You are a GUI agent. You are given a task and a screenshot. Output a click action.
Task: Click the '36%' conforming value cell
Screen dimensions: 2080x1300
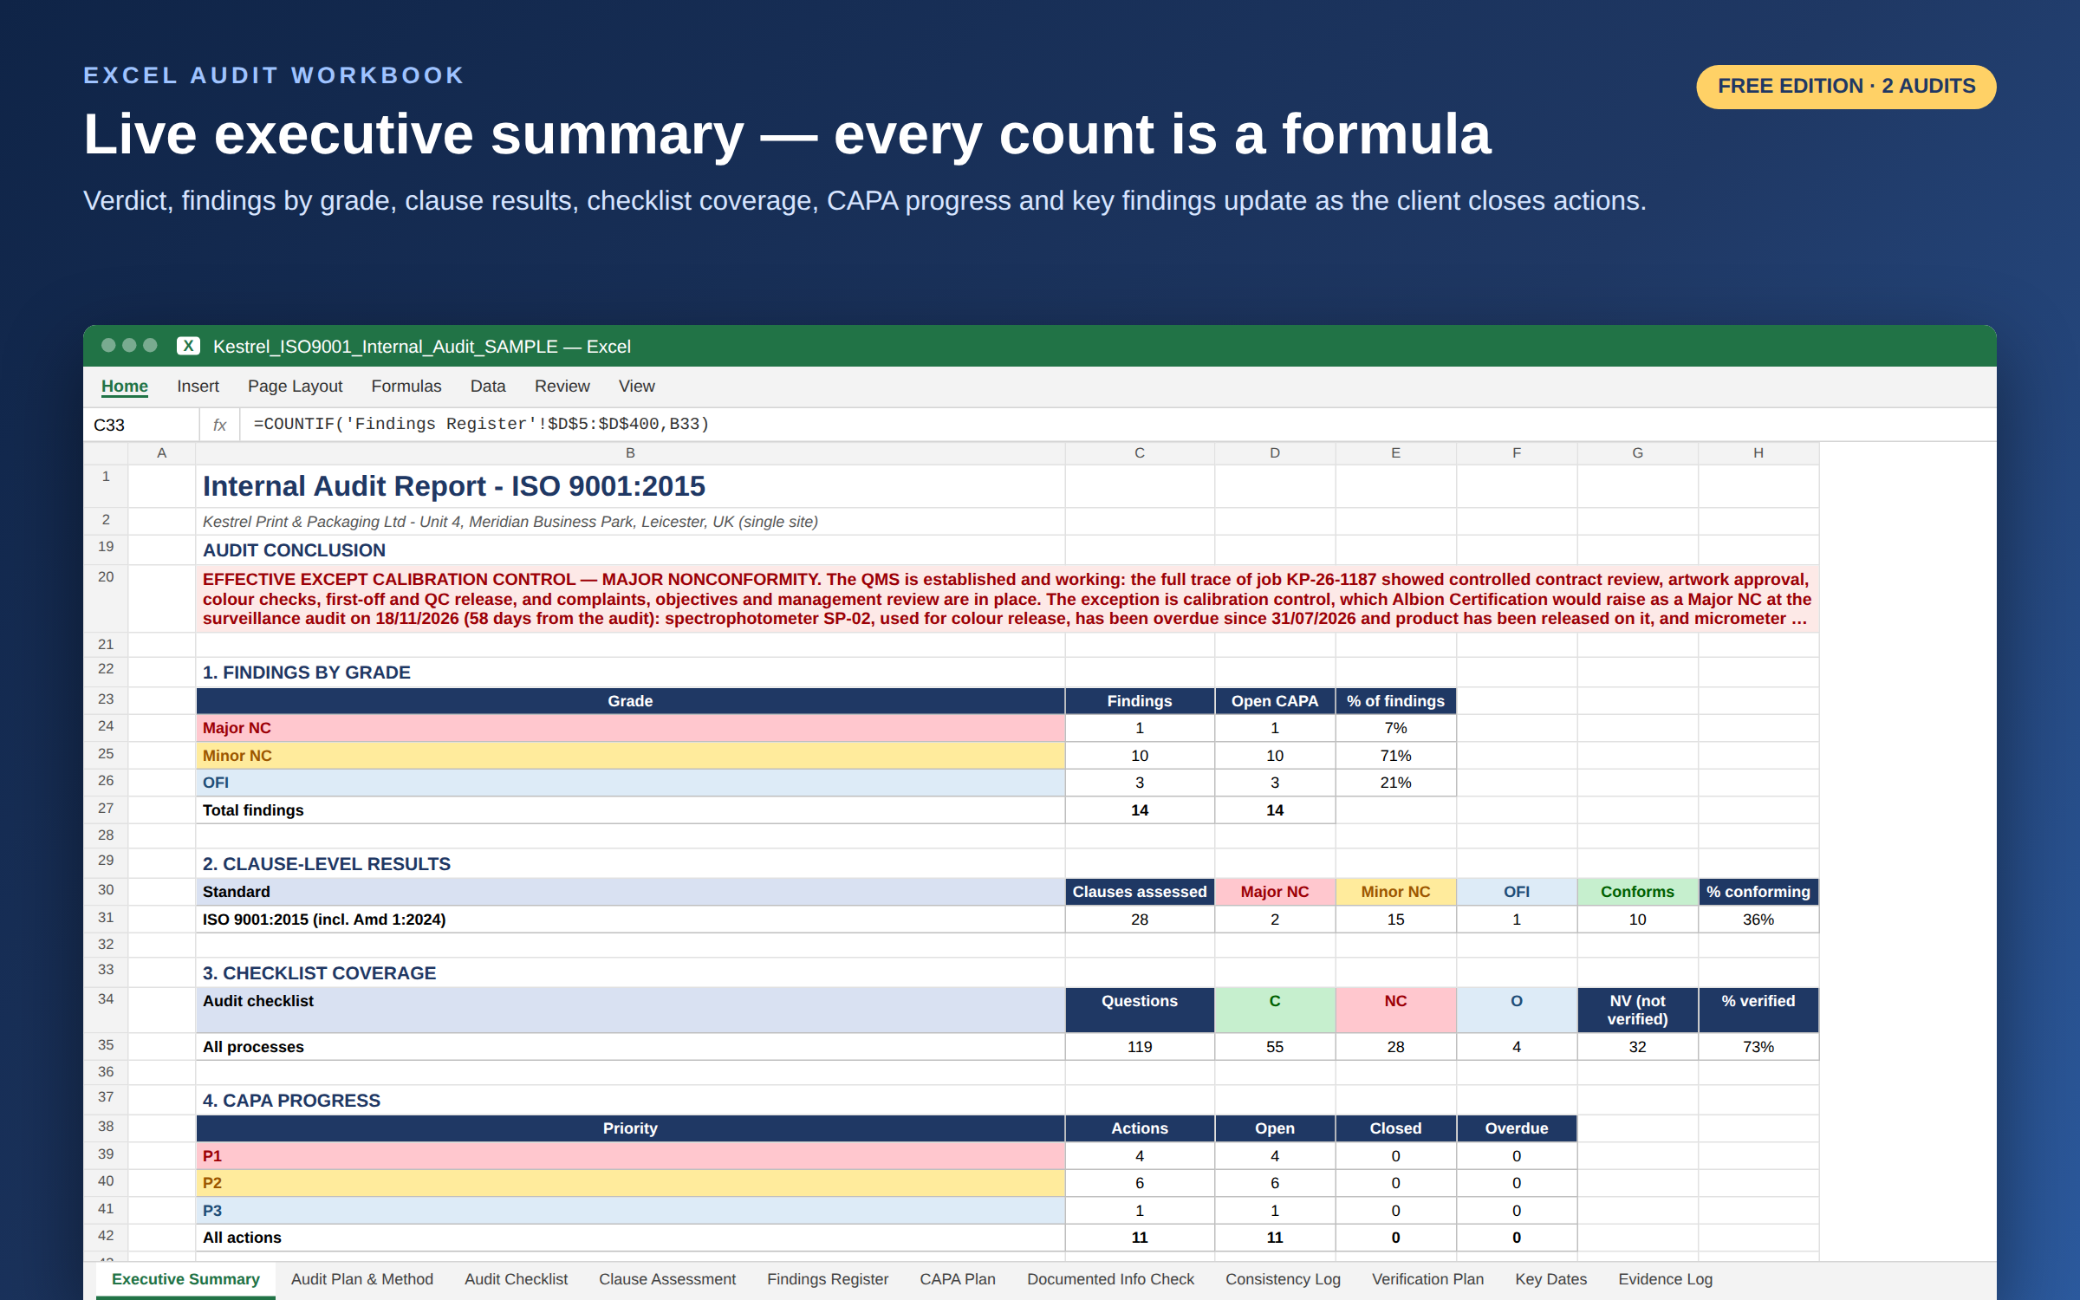point(1758,920)
